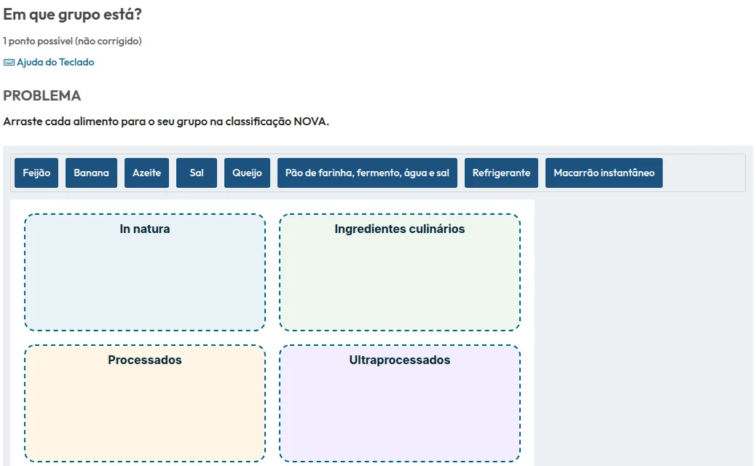756x466 pixels.
Task: Select the Refrigerante food item
Action: (501, 173)
